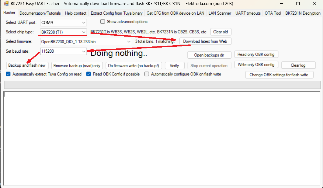Viewport: 323px width, 188px height.
Task: Open the Documentation/Tutorials tab
Action: 40,13
